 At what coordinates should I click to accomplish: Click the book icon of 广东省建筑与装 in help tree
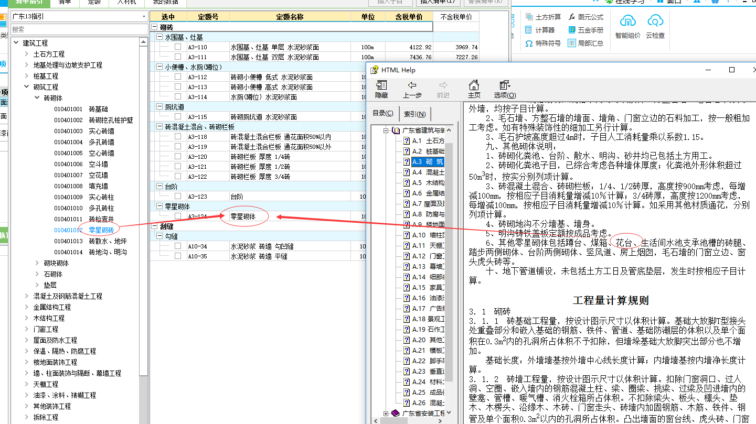point(396,131)
